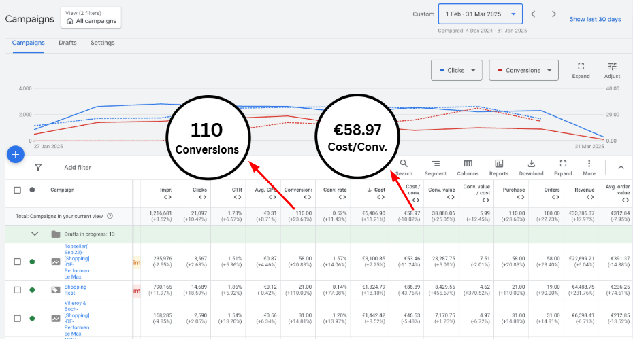Open the More options three-dot icon

pyautogui.click(x=589, y=164)
